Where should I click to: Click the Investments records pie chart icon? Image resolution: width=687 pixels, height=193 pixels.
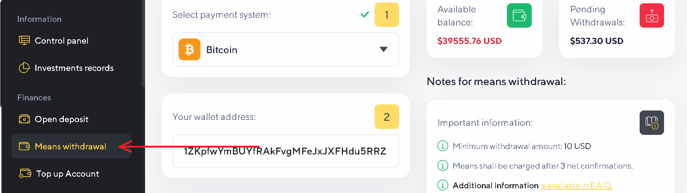click(24, 68)
